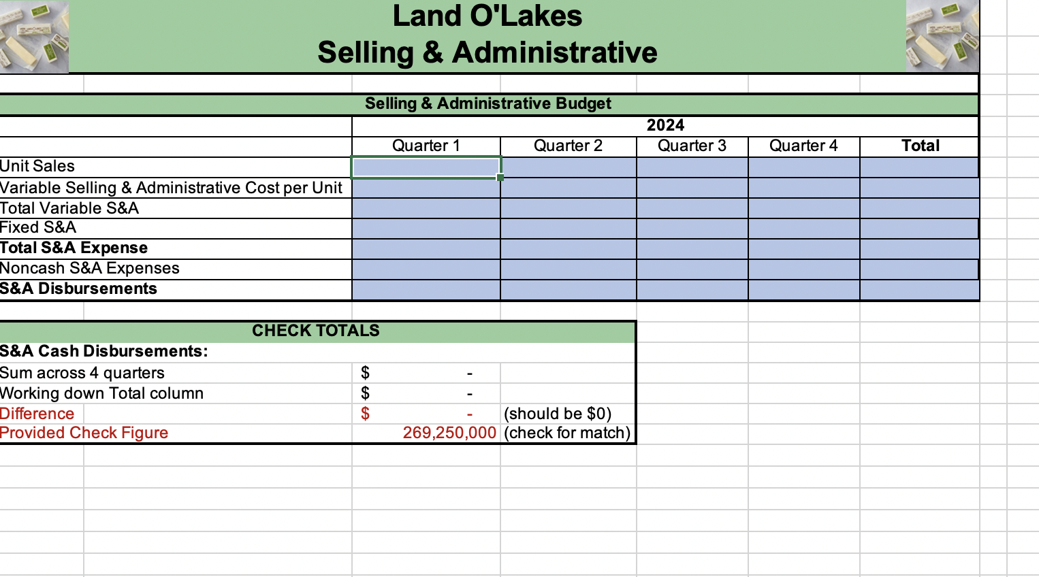Select the 269,250,000 check figure cell
Viewport: 1039px width, 577px height.
coord(426,433)
